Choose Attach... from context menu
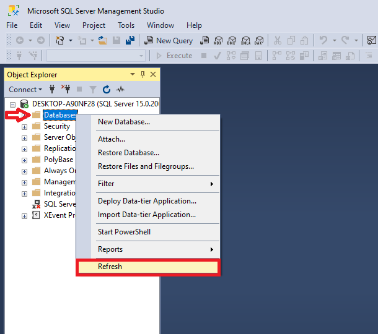 tap(148, 139)
